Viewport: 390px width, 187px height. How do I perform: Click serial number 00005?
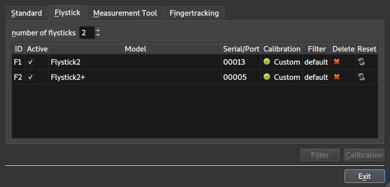235,77
